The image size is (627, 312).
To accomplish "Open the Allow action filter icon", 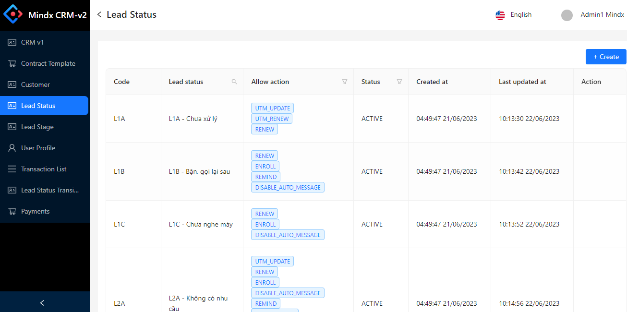I will point(344,82).
